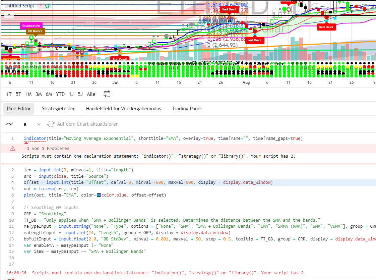Open the script name dropdown arrow
This screenshot has width=376, height=280.
pyautogui.click(x=39, y=124)
